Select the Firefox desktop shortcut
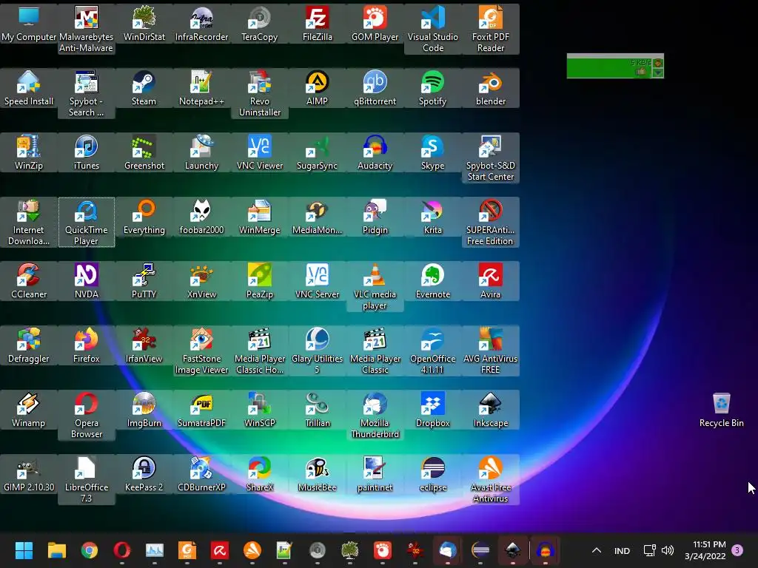The width and height of the screenshot is (758, 568). 86,345
